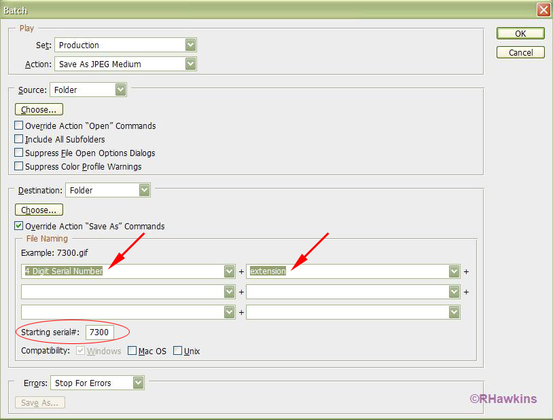
Task: Click the Starting serial# input field
Action: pyautogui.click(x=99, y=332)
